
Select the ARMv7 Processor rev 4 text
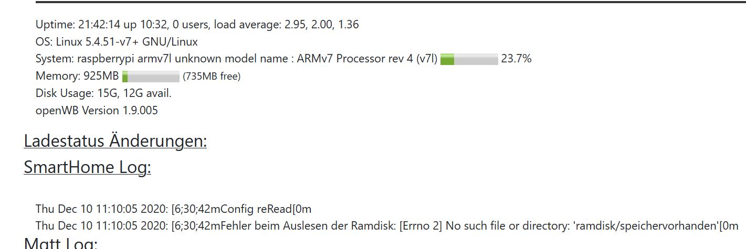[x=355, y=59]
